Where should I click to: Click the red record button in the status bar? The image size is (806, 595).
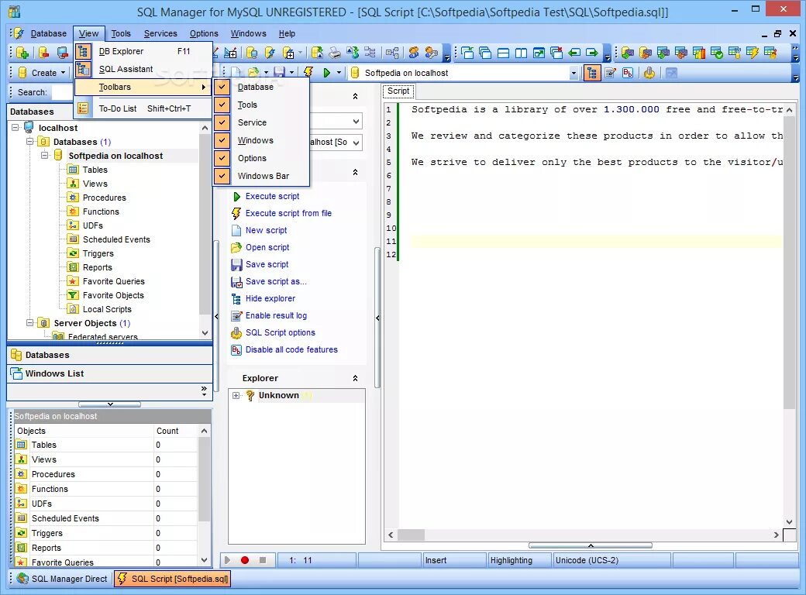click(x=245, y=560)
